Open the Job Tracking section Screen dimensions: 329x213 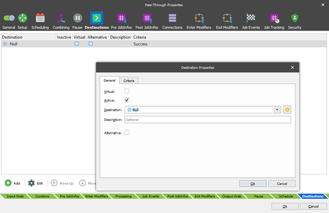pyautogui.click(x=274, y=21)
